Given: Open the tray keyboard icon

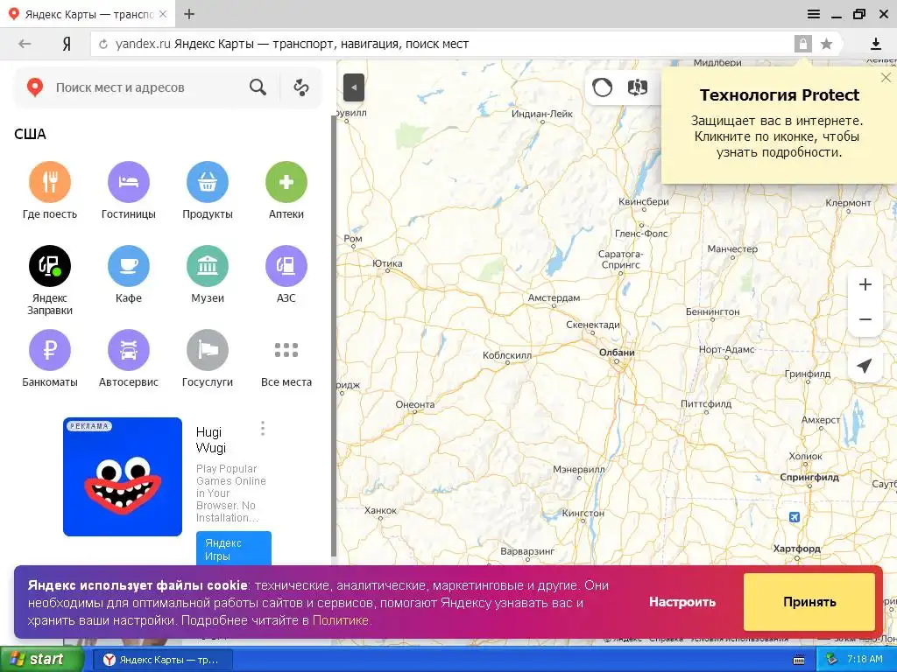Looking at the screenshot, I should [x=799, y=660].
